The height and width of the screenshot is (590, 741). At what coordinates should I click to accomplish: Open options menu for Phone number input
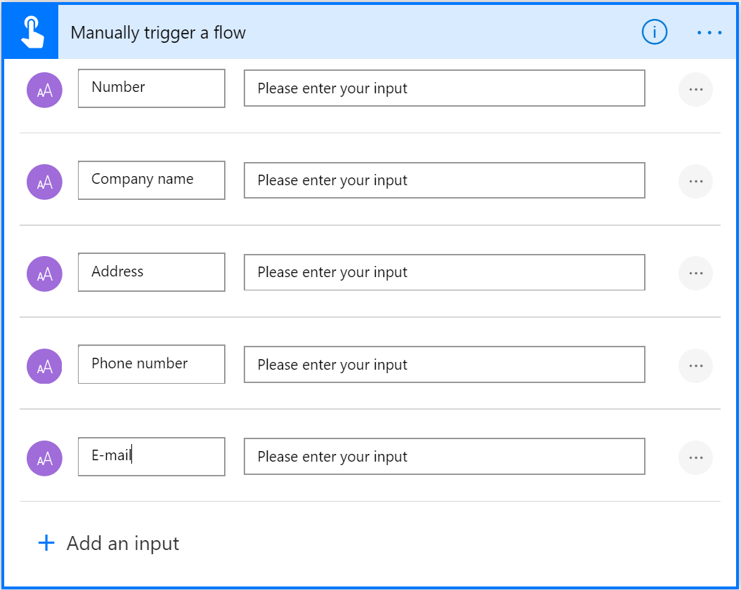[695, 366]
